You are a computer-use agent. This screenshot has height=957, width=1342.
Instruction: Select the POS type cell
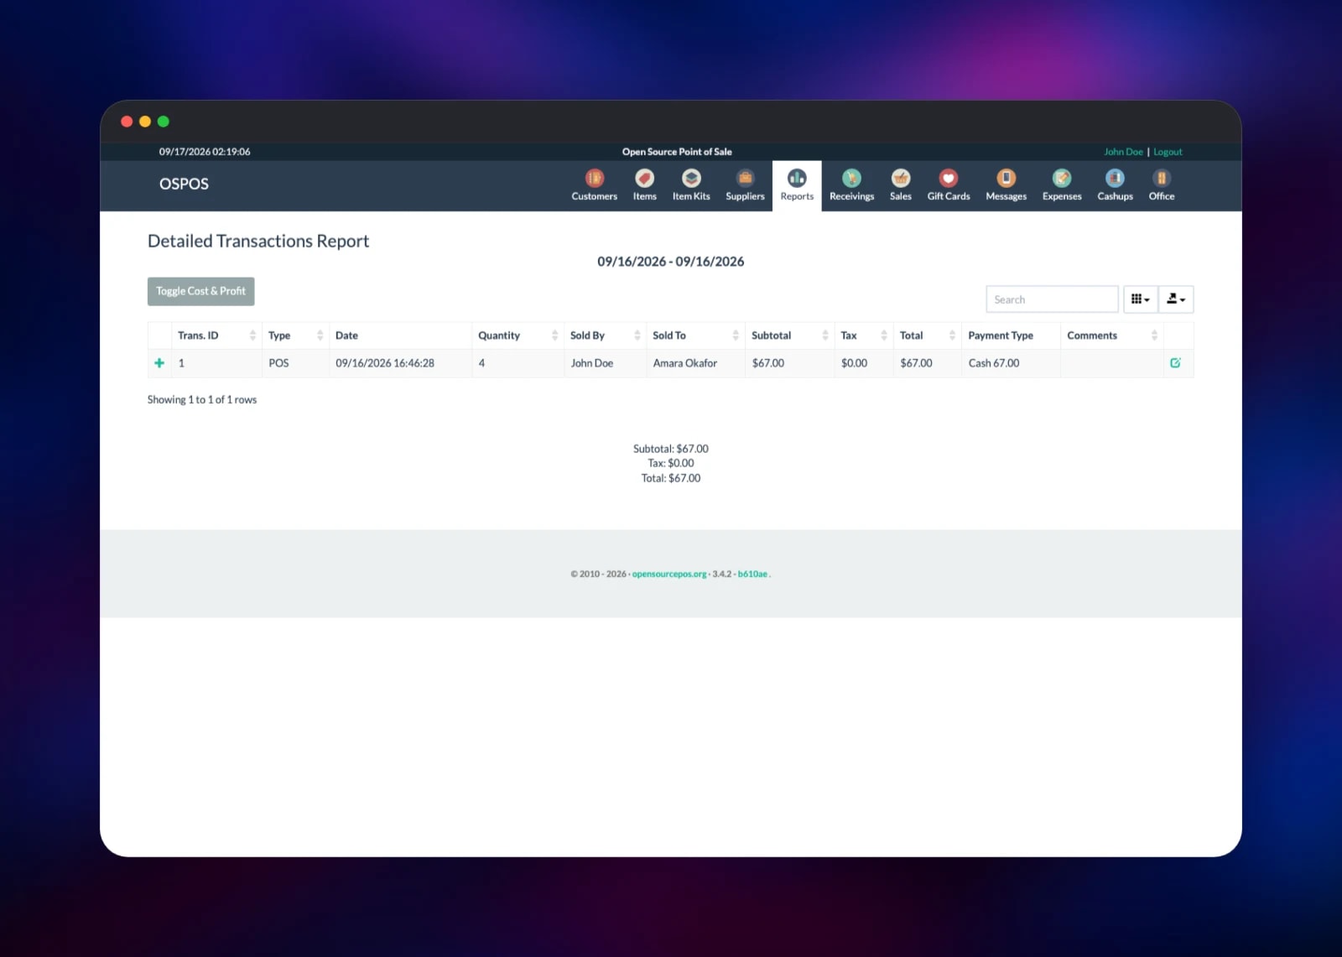pos(295,363)
